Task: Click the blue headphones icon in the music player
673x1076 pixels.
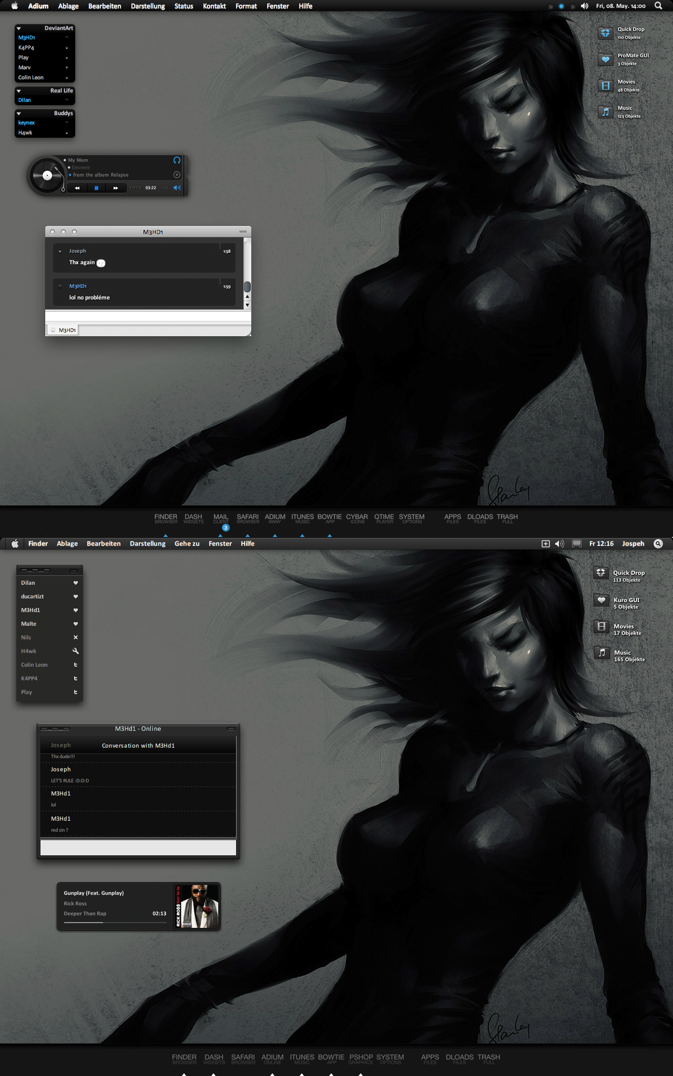Action: (x=177, y=160)
